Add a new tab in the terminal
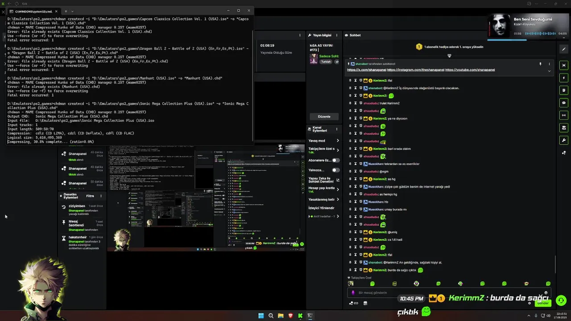 pos(66,11)
